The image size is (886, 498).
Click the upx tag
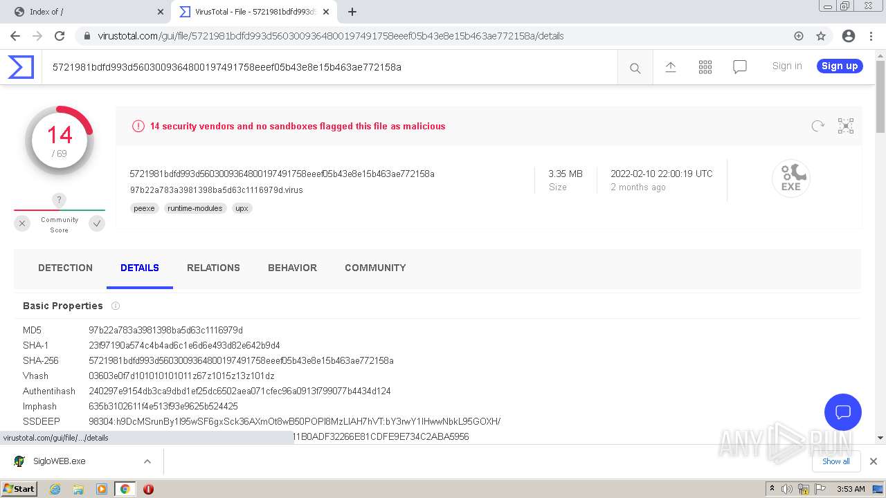coord(242,208)
